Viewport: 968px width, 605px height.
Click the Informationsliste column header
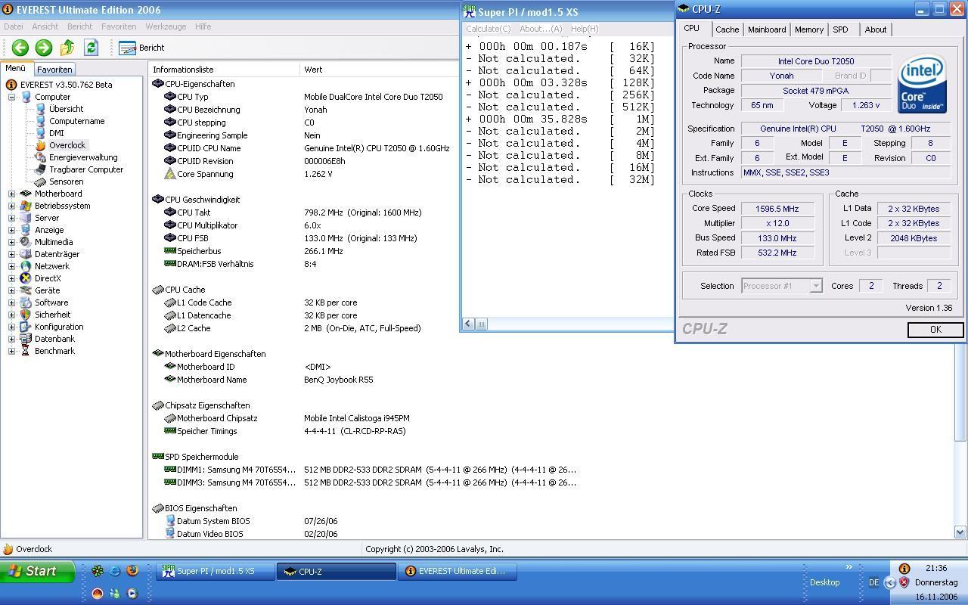click(224, 70)
